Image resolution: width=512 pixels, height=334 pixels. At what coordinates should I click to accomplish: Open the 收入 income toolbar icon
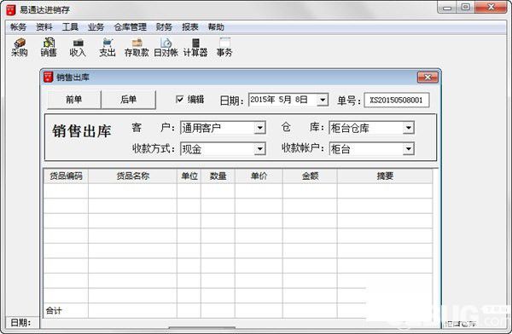[x=78, y=48]
